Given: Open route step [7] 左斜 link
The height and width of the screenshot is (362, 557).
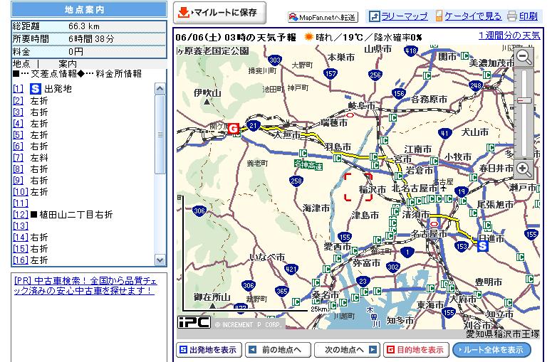Looking at the screenshot, I should coord(18,157).
